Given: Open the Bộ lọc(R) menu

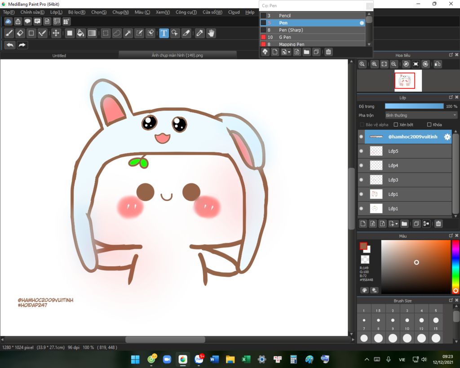Looking at the screenshot, I should pos(76,12).
